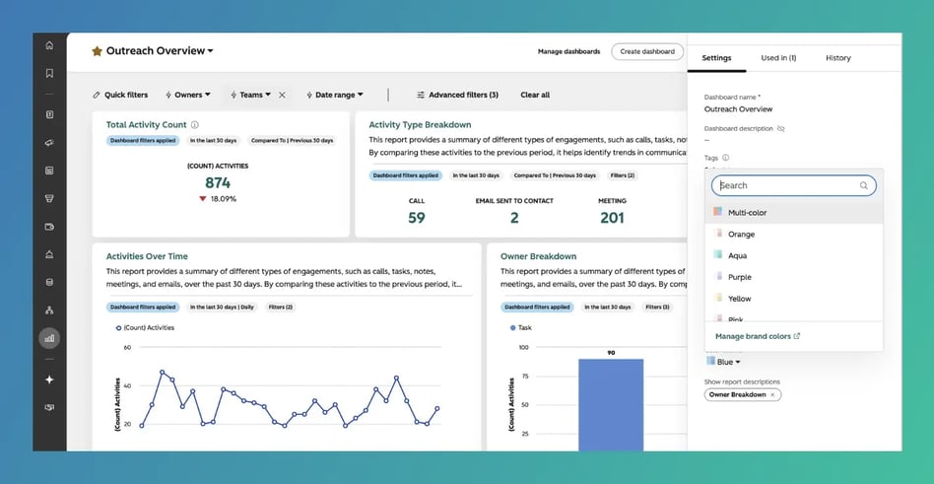Remove the Teams quick filter with the X
934x484 pixels.
[x=283, y=95]
